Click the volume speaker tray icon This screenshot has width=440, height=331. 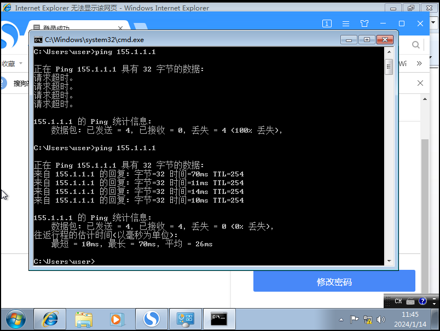381,319
